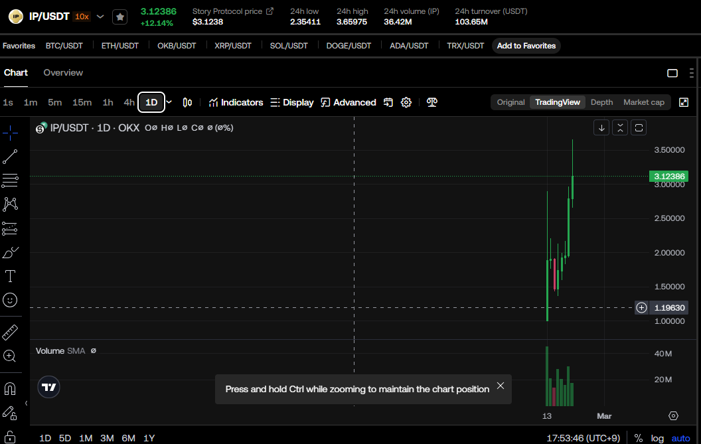
Task: Toggle stay in drawing mode pencil lock
Action: 10,413
